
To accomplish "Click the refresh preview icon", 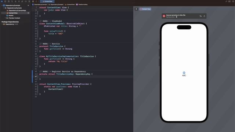I will click(x=204, y=16).
